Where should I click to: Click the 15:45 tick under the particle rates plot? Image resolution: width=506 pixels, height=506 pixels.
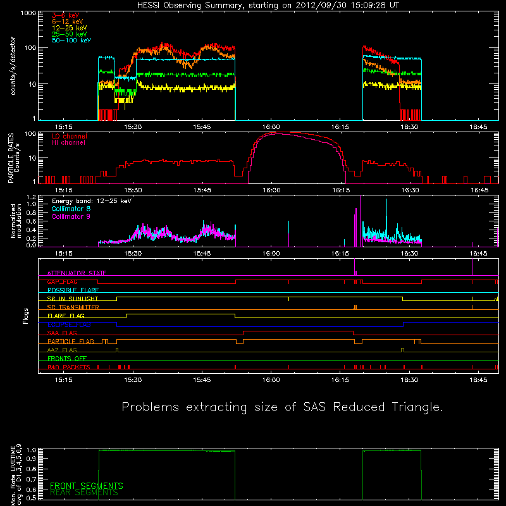(202, 190)
